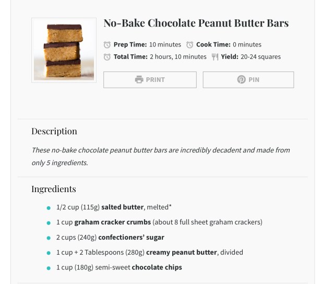The width and height of the screenshot is (334, 284).
Task: Click the No-Bake Chocolate Peanut Butter Bars title
Action: point(196,23)
